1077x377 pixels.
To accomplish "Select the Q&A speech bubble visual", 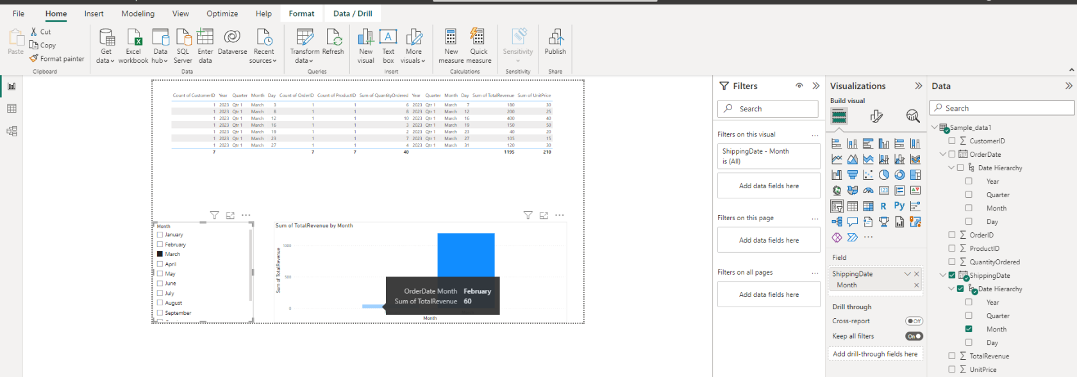I will (x=853, y=221).
